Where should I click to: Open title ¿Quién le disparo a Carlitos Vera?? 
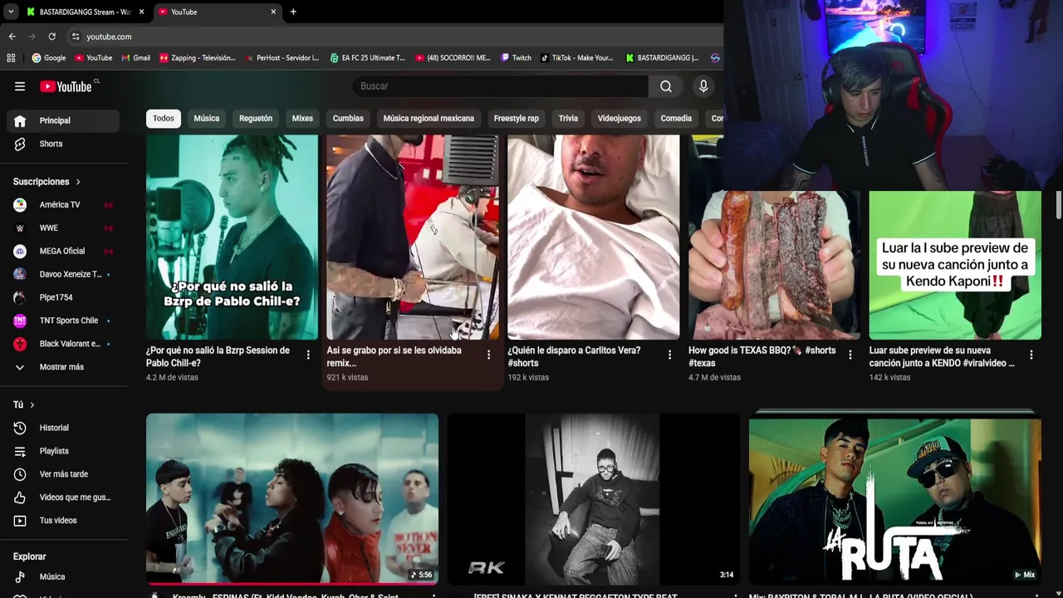[x=574, y=356]
